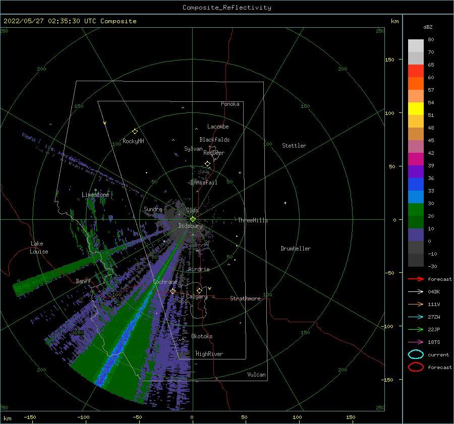Viewport: 454px width, 424px height.
Task: Click the -150 tick on bottom axis
Action: pyautogui.click(x=30, y=417)
